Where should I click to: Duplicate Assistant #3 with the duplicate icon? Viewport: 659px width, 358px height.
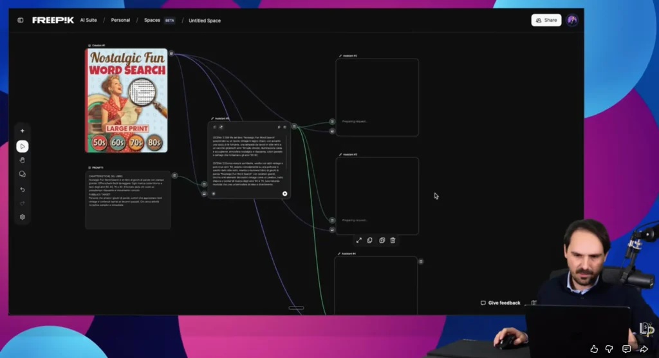point(382,240)
